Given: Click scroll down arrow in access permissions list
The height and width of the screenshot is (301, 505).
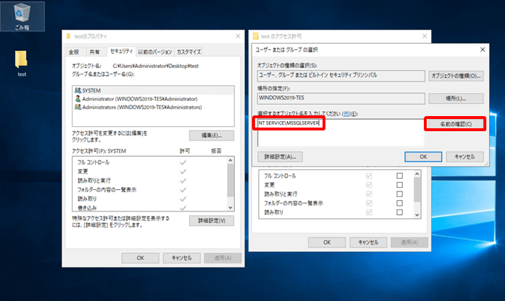Looking at the screenshot, I should coord(417,215).
